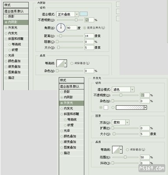The height and width of the screenshot is (175, 168).
Task: Click the white glow color swatch
Action: coord(106,107)
